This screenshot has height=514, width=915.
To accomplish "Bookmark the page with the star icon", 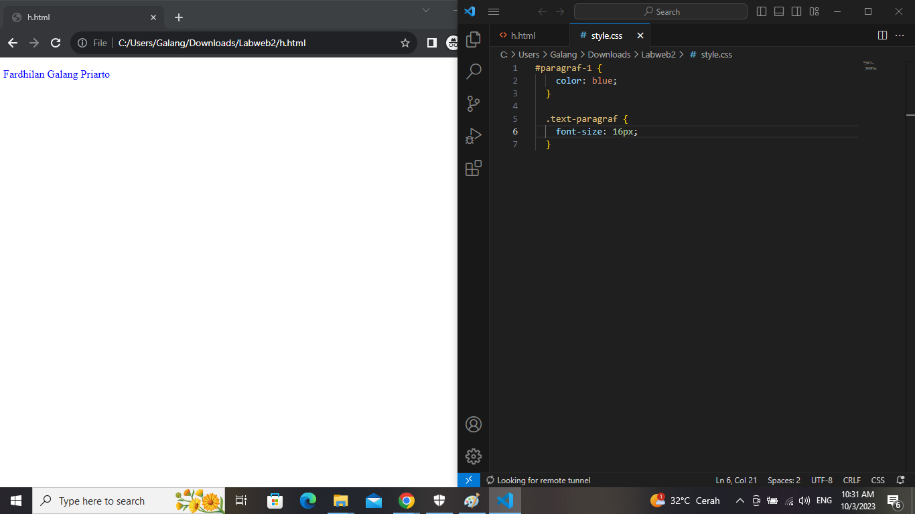I will coord(405,42).
